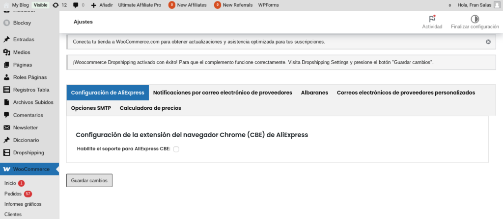Click the WooCommerce Dropshipping activated notice text
The width and height of the screenshot is (503, 219).
tap(253, 62)
